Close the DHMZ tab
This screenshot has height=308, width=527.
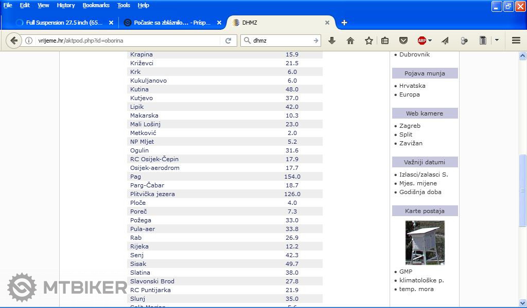coord(327,23)
